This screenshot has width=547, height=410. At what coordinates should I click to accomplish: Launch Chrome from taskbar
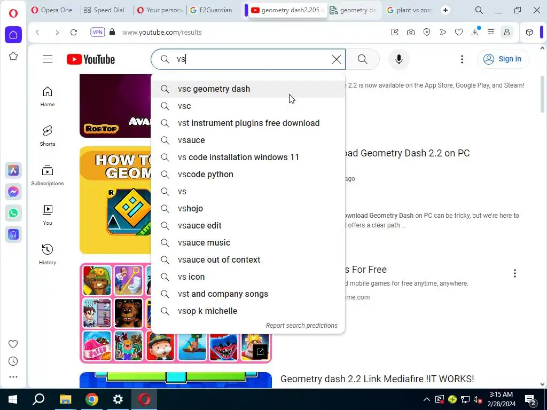92,399
